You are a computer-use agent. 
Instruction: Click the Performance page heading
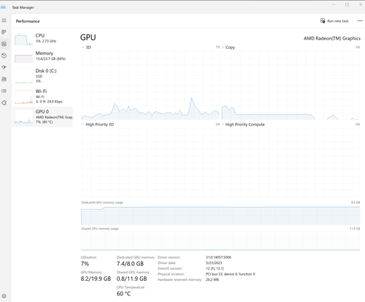pyautogui.click(x=28, y=21)
